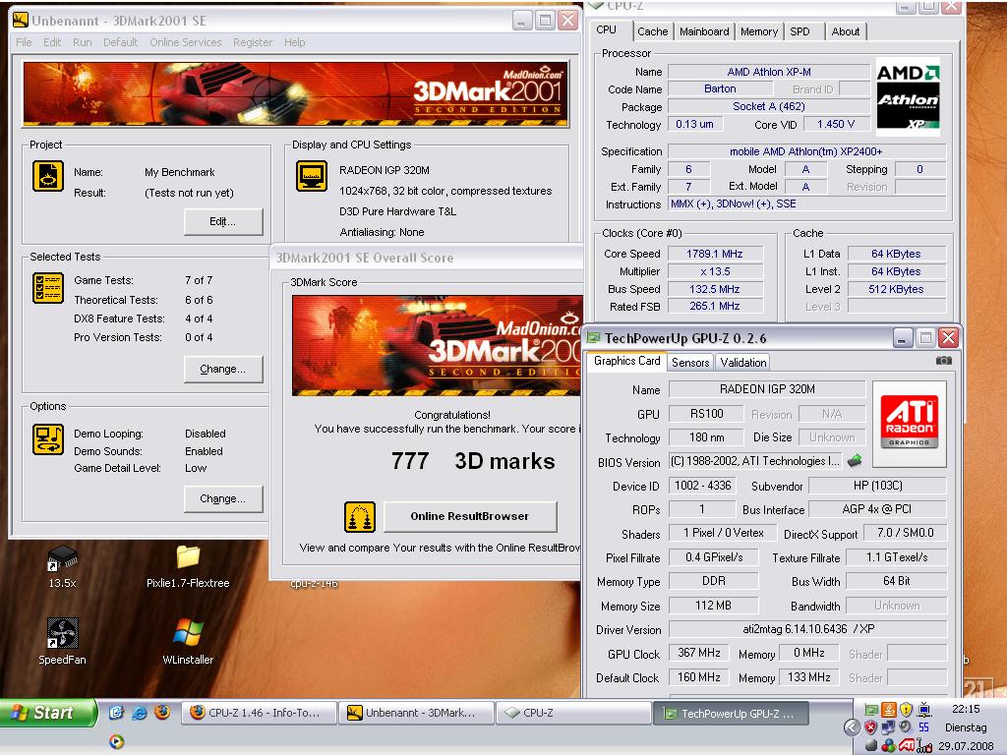
Task: Click the GPU-Z screenshot camera icon
Action: [943, 361]
